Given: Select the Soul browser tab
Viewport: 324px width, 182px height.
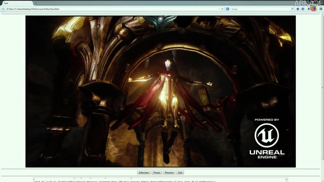Looking at the screenshot, I should [17, 3].
